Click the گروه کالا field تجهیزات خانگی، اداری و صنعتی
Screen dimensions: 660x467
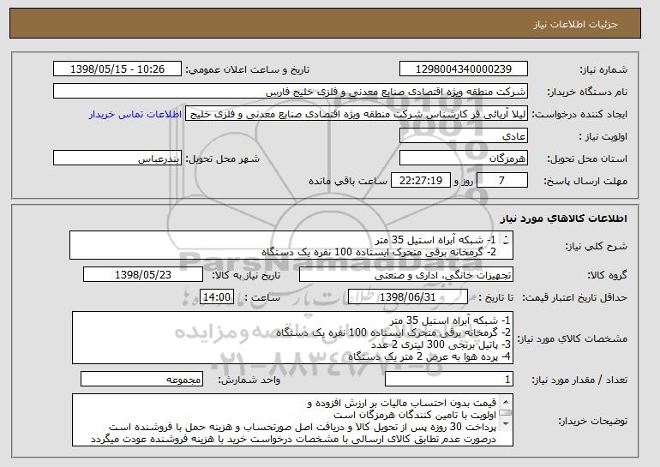tap(406, 275)
